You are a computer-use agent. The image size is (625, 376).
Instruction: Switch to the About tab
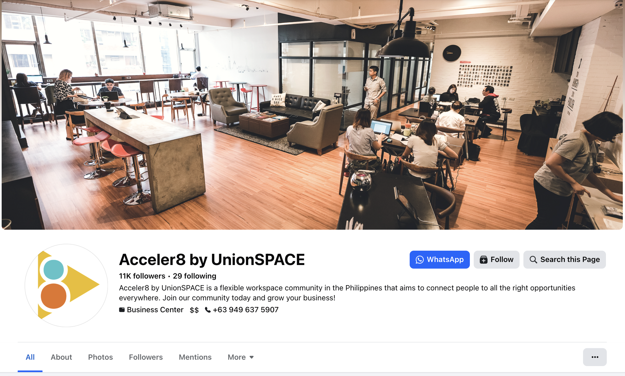61,357
